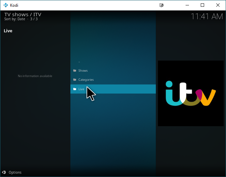Open the Shows folder

click(x=113, y=71)
